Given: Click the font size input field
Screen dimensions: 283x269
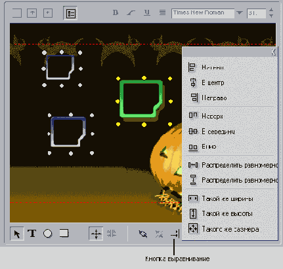Looking at the screenshot, I should (256, 13).
